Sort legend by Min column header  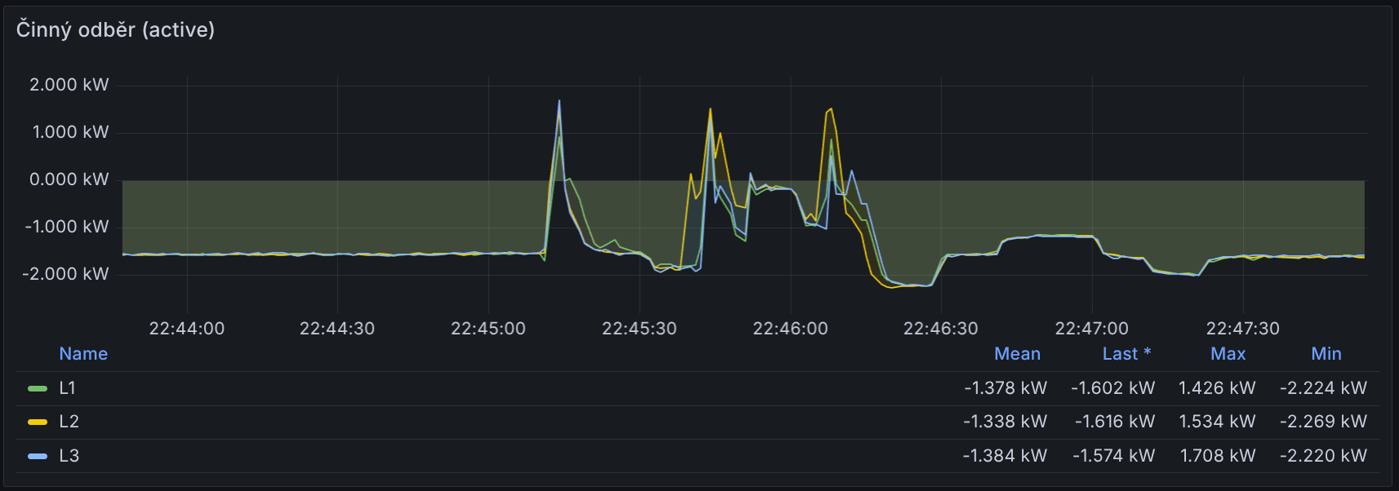[1326, 354]
